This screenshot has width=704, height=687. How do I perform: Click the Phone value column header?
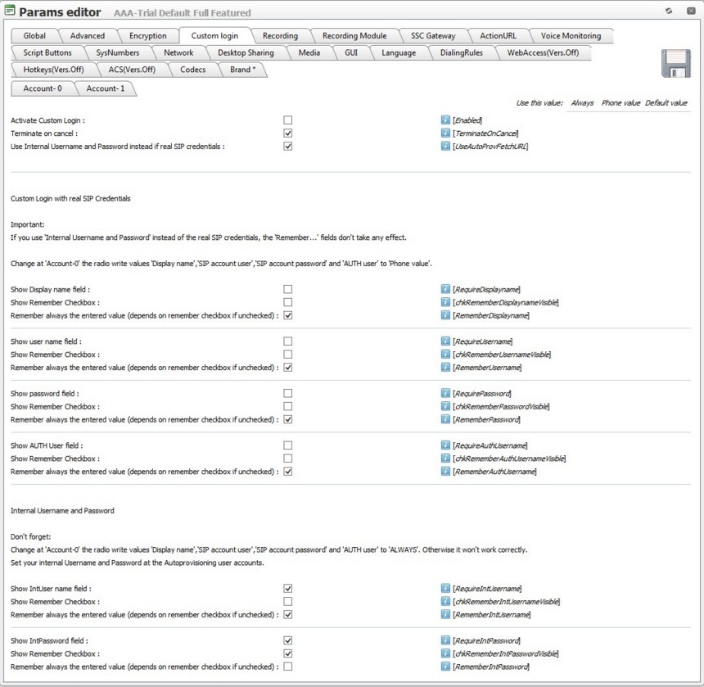tap(621, 103)
